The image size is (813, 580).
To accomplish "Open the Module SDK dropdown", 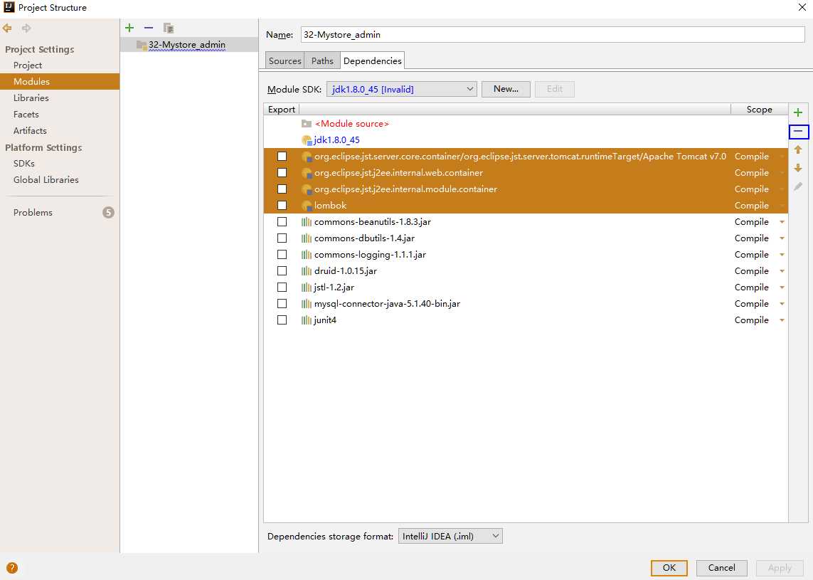I will (x=401, y=89).
